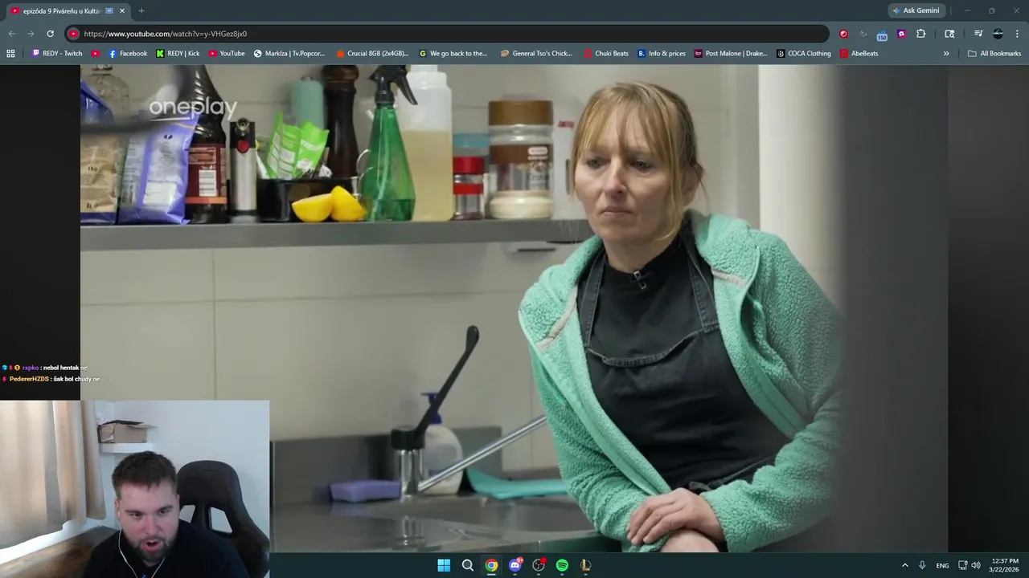Click the greyed-out extension icon
The width and height of the screenshot is (1029, 578).
[863, 34]
